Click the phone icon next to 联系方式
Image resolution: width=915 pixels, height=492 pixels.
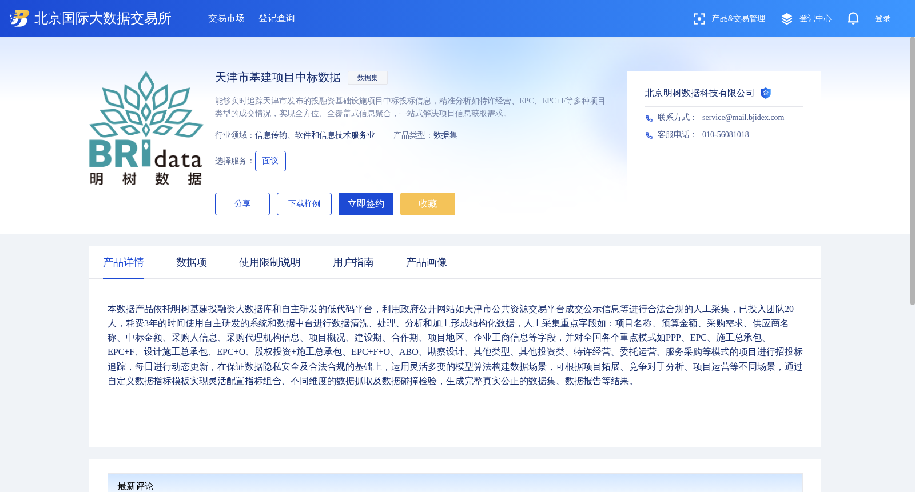(649, 118)
